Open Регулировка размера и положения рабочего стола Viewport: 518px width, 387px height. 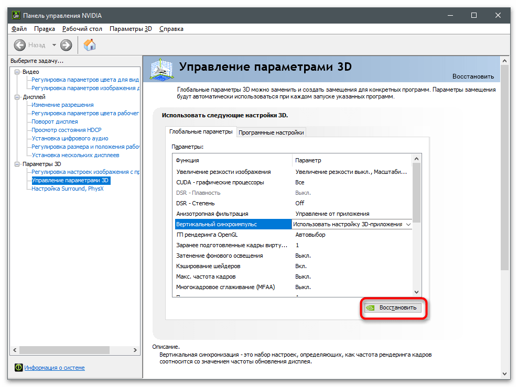(85, 147)
